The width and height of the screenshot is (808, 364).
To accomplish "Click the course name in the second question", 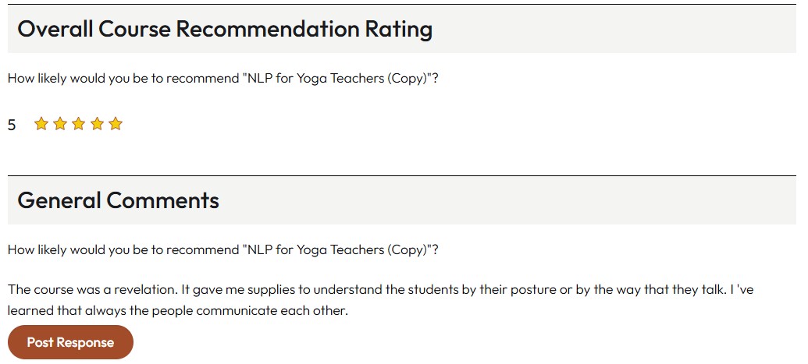I will pyautogui.click(x=339, y=250).
